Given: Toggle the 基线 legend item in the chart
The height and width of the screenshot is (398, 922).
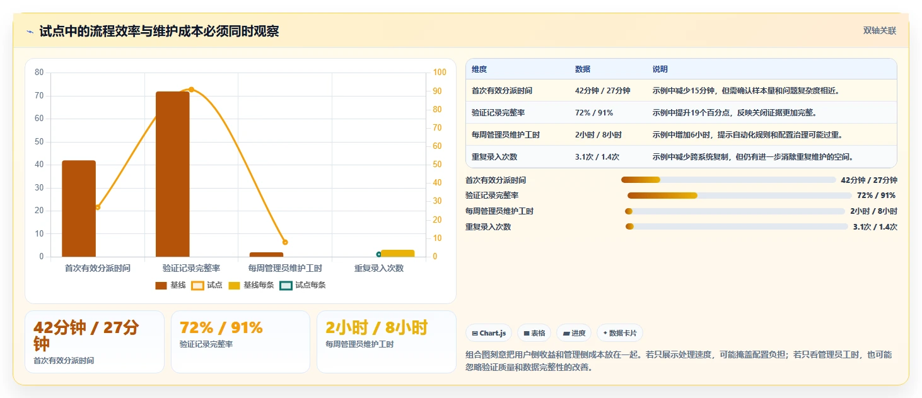Looking at the screenshot, I should pos(170,285).
